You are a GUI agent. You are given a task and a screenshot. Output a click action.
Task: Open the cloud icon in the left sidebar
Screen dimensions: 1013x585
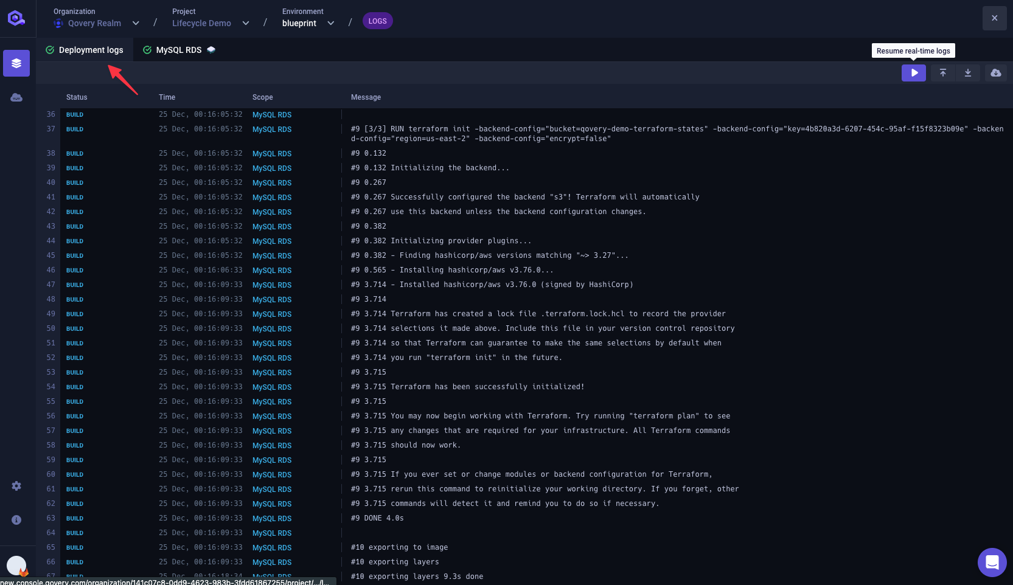click(16, 97)
